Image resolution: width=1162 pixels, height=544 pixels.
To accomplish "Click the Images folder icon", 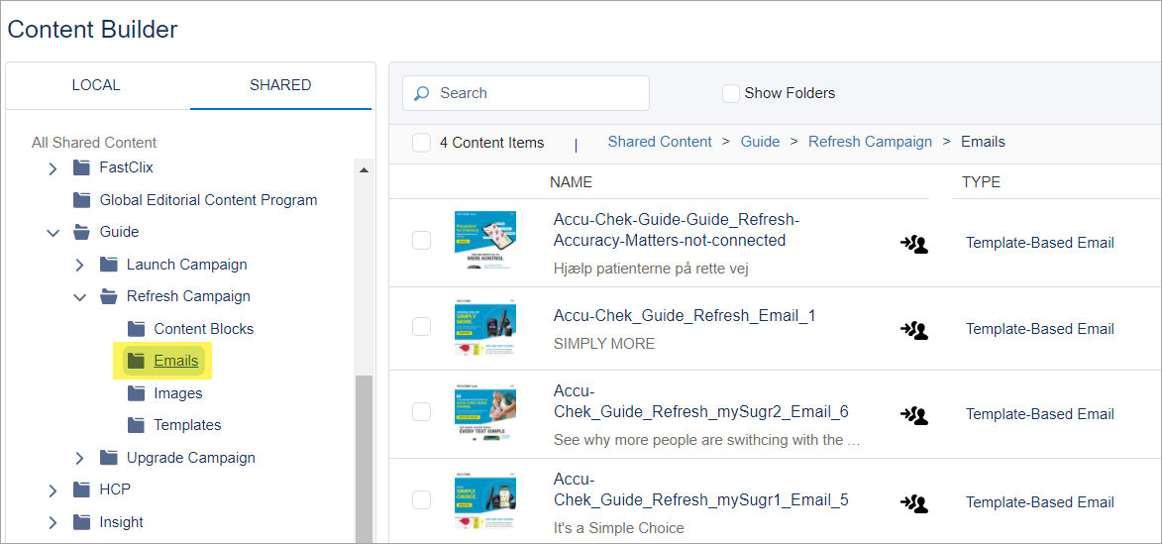I will coord(136,392).
